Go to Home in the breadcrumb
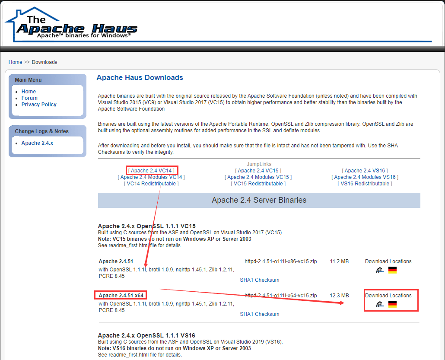The width and height of the screenshot is (445, 360). pyautogui.click(x=15, y=62)
